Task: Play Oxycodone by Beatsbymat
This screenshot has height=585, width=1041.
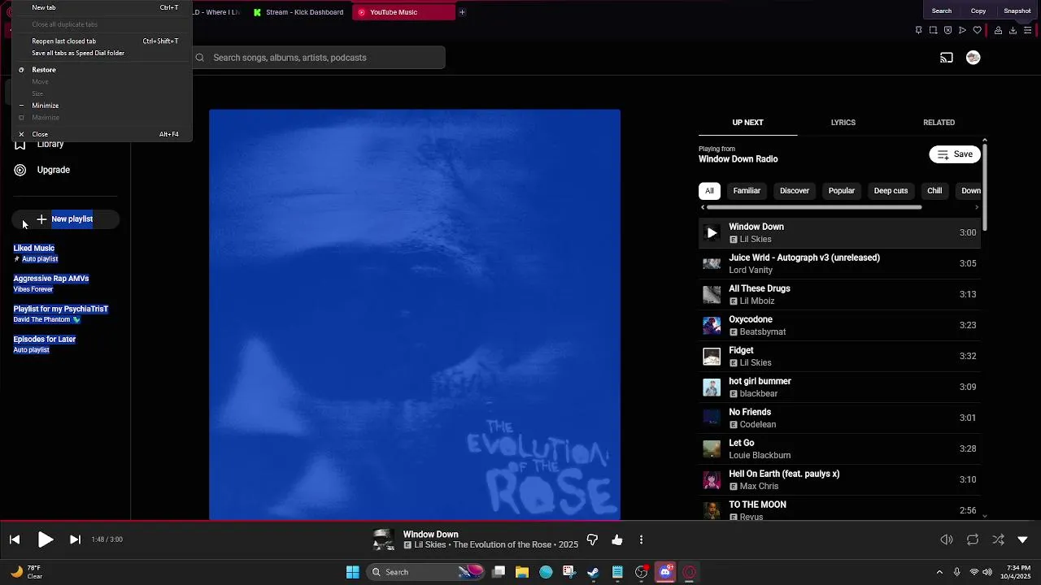Action: coord(839,326)
